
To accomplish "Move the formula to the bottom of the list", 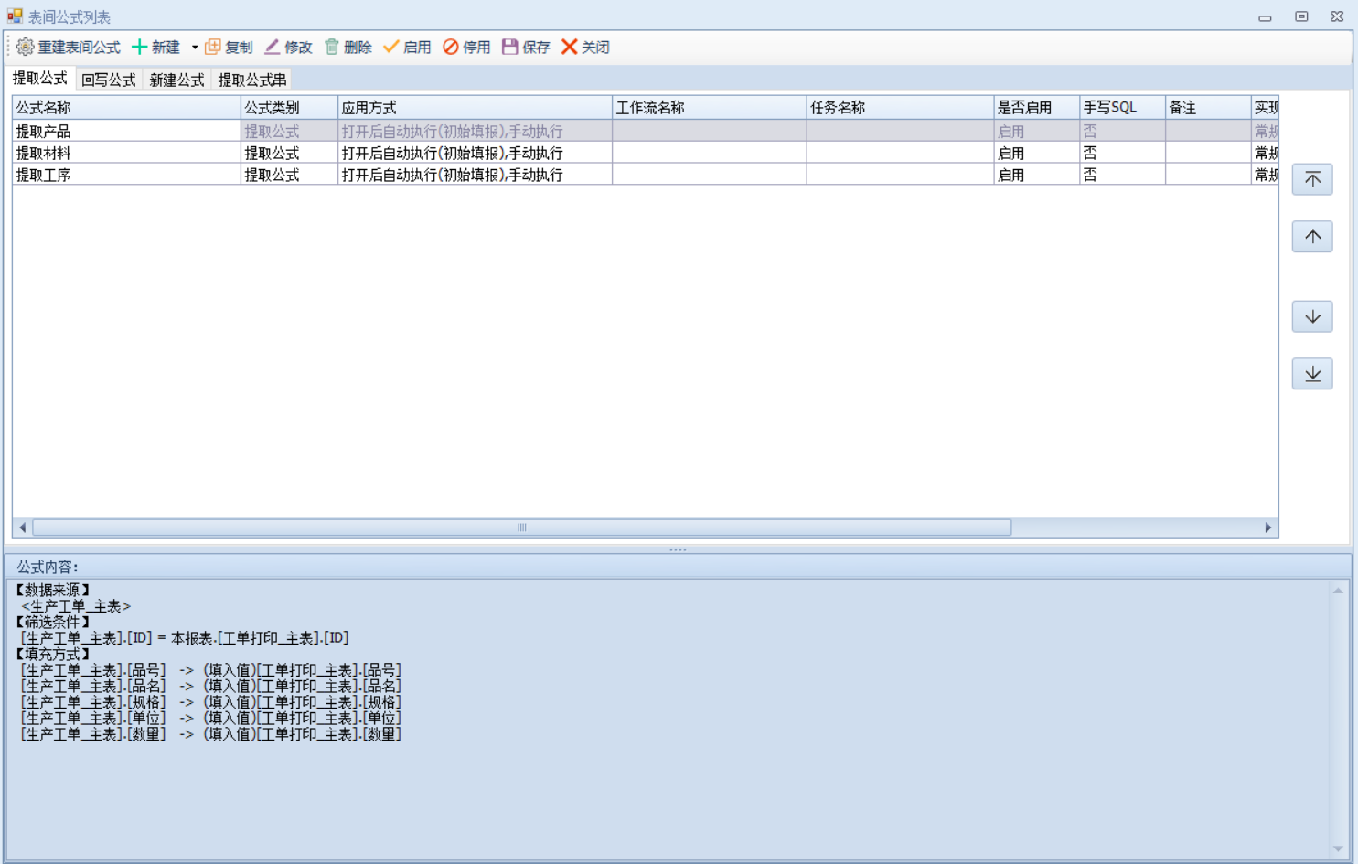I will 1312,374.
